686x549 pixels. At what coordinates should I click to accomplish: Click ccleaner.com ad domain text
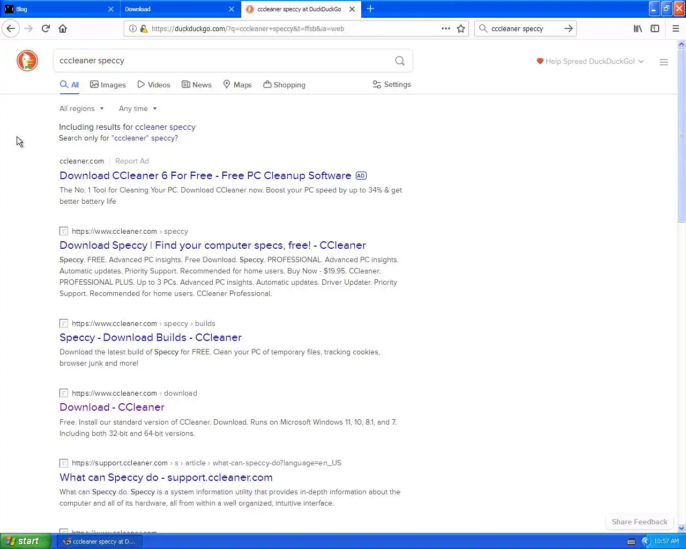(81, 161)
